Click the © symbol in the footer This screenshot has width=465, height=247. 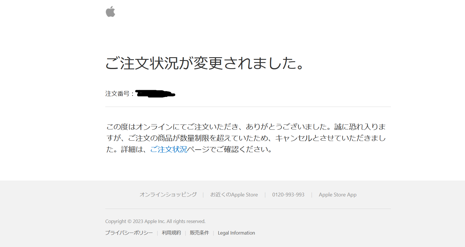130,222
